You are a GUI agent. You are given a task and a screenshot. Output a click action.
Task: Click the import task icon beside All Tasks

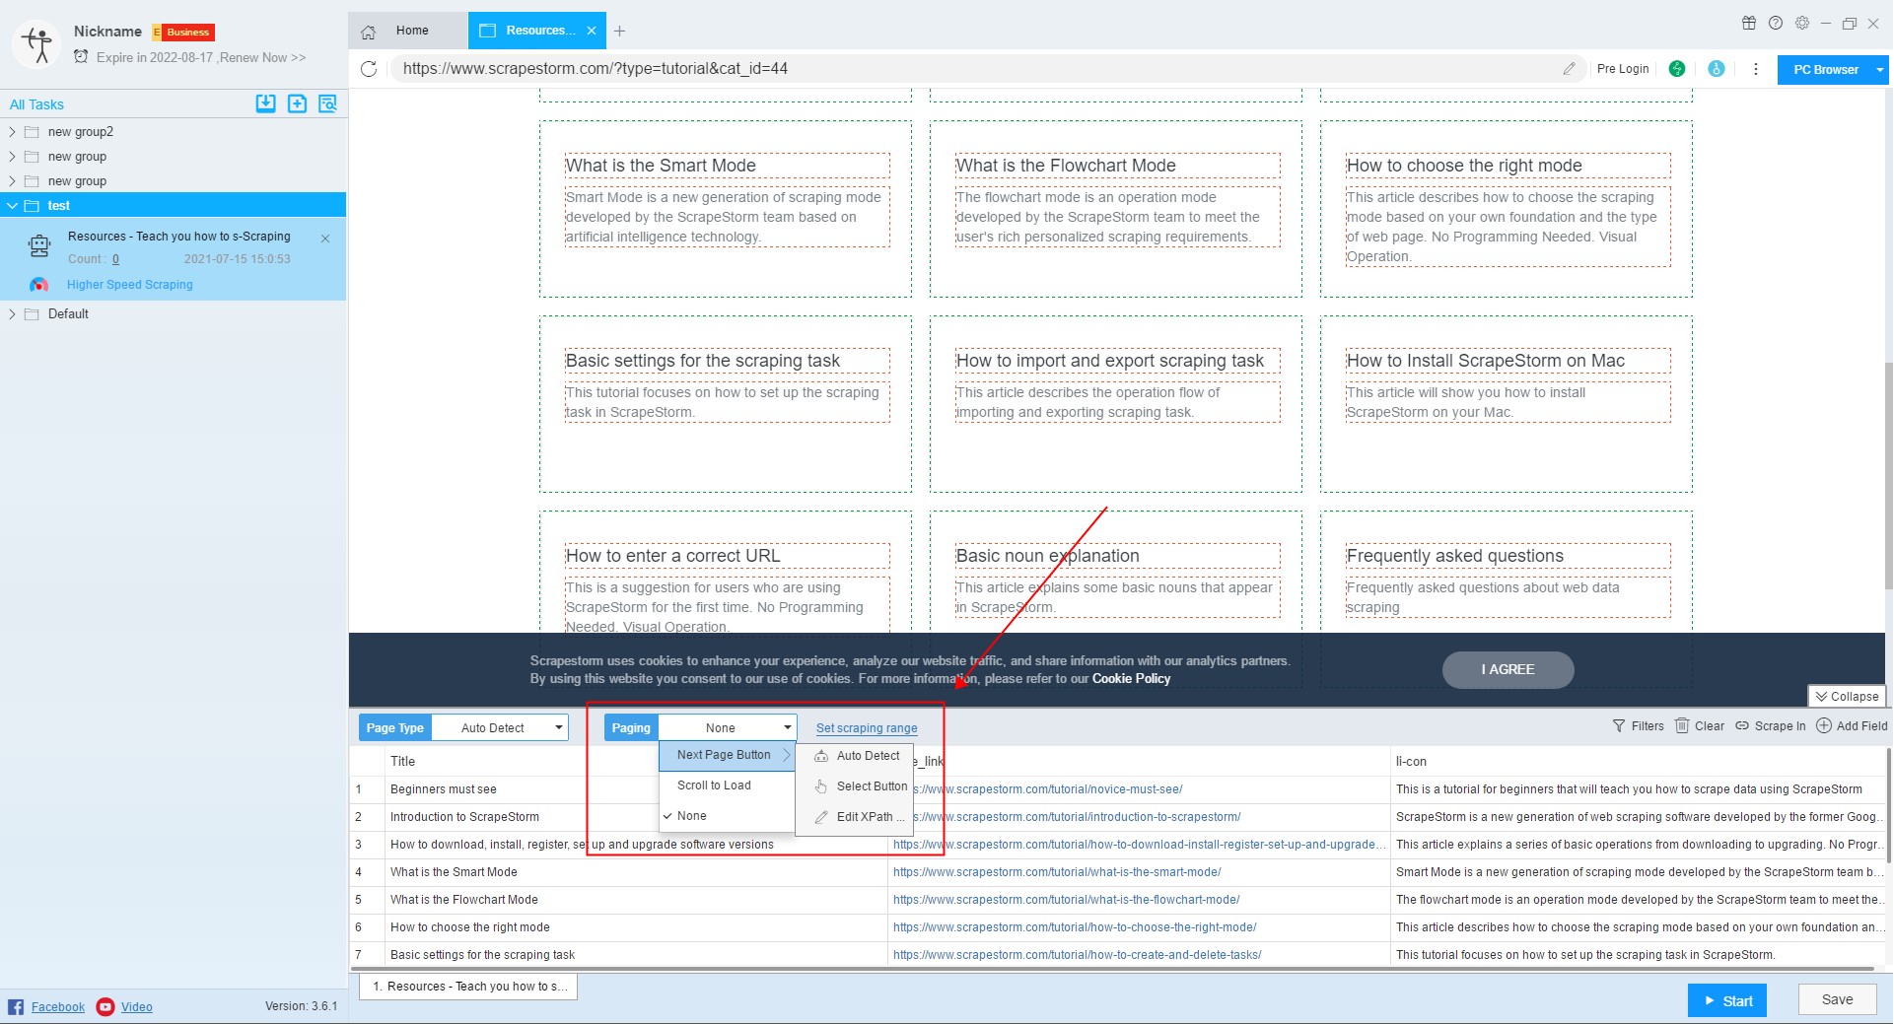pos(265,103)
